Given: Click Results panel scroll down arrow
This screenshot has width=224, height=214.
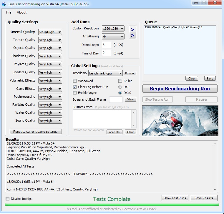Looking at the screenshot, I should pyautogui.click(x=215, y=190).
